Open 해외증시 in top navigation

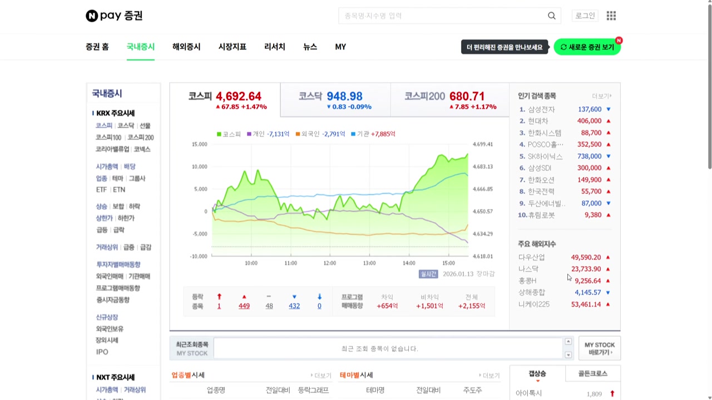pyautogui.click(x=186, y=47)
